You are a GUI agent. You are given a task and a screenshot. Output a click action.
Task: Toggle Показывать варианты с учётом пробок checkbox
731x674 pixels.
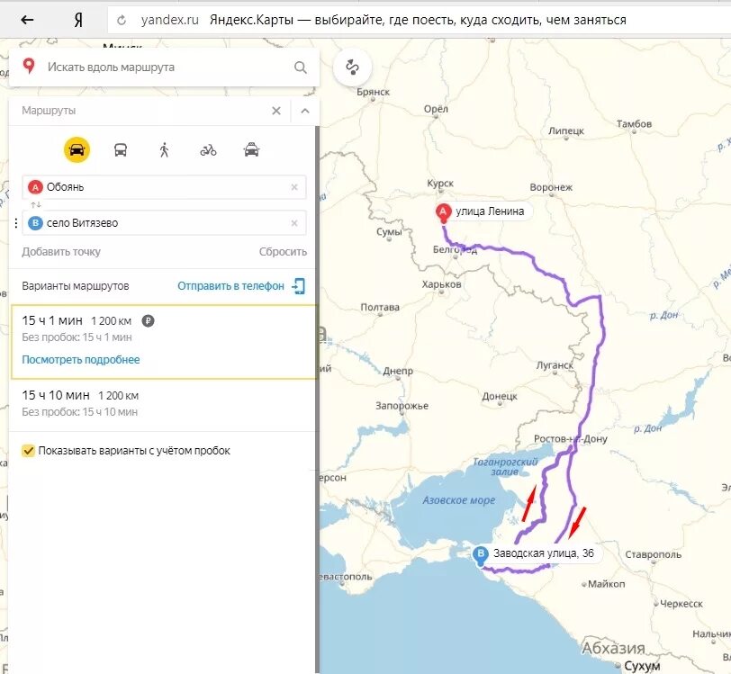coord(29,451)
